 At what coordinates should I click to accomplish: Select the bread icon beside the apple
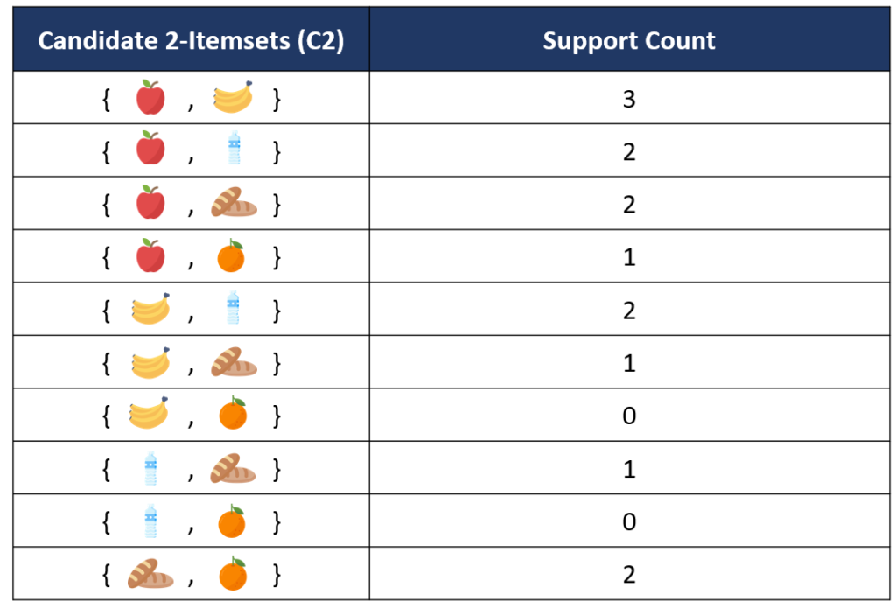tap(234, 204)
